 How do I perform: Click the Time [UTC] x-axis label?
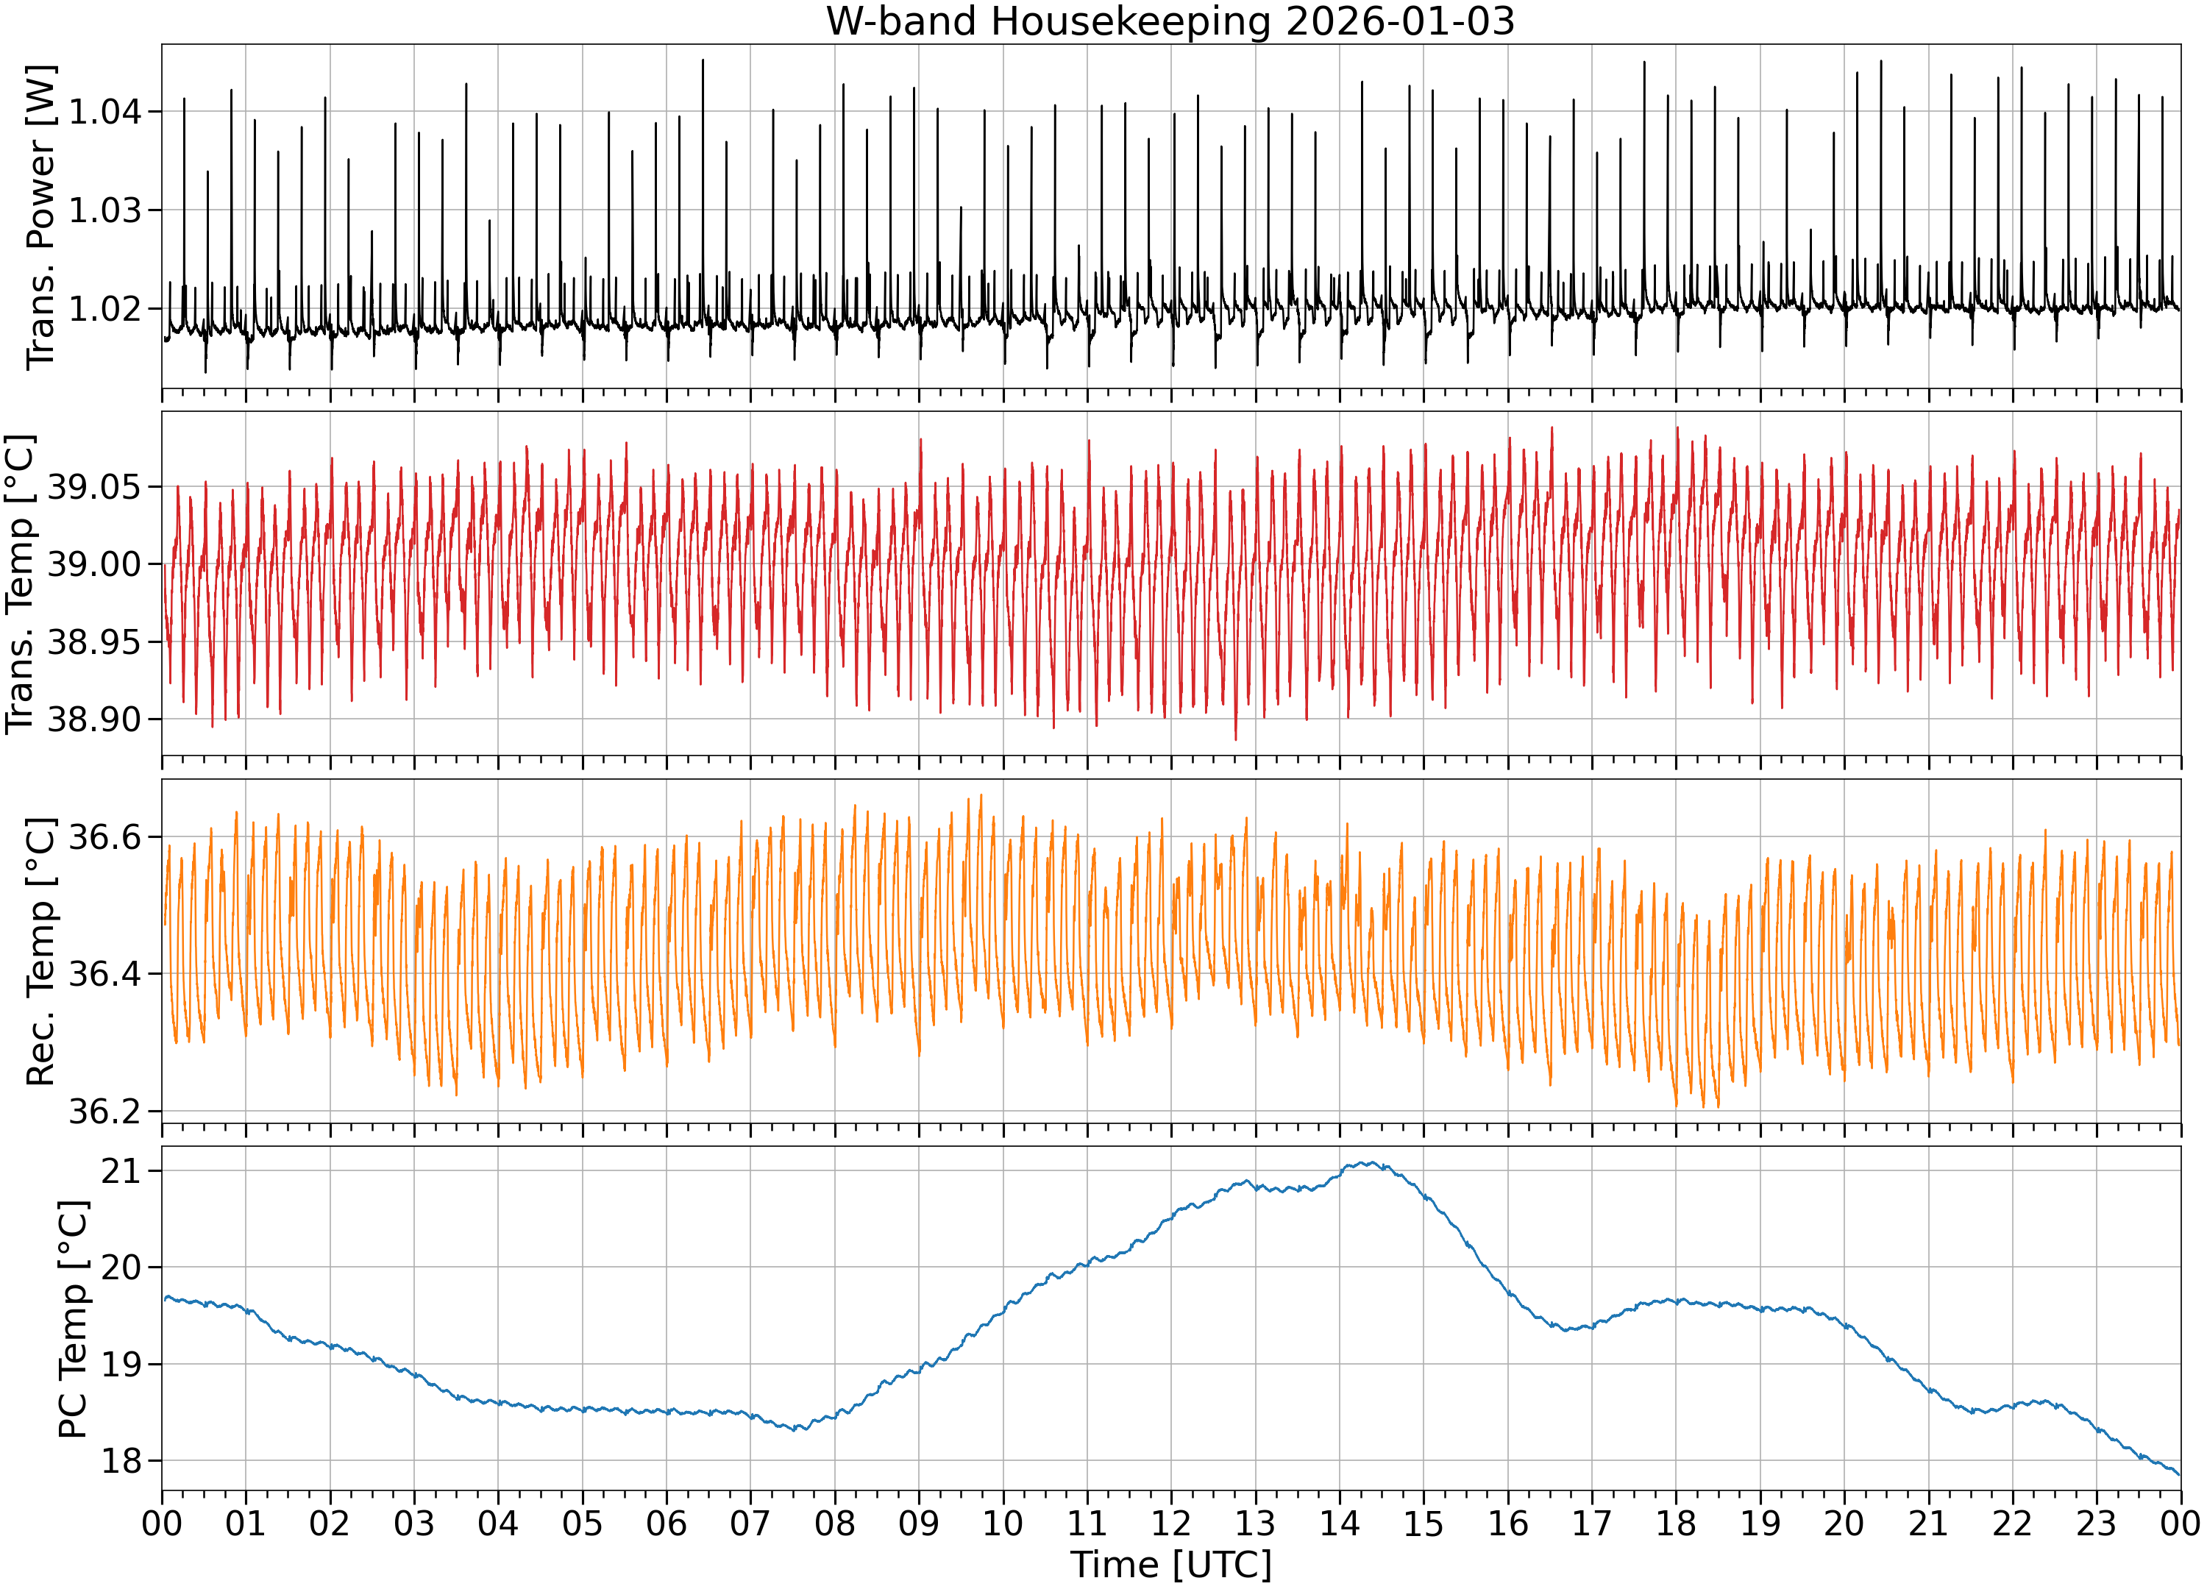tap(1170, 1565)
